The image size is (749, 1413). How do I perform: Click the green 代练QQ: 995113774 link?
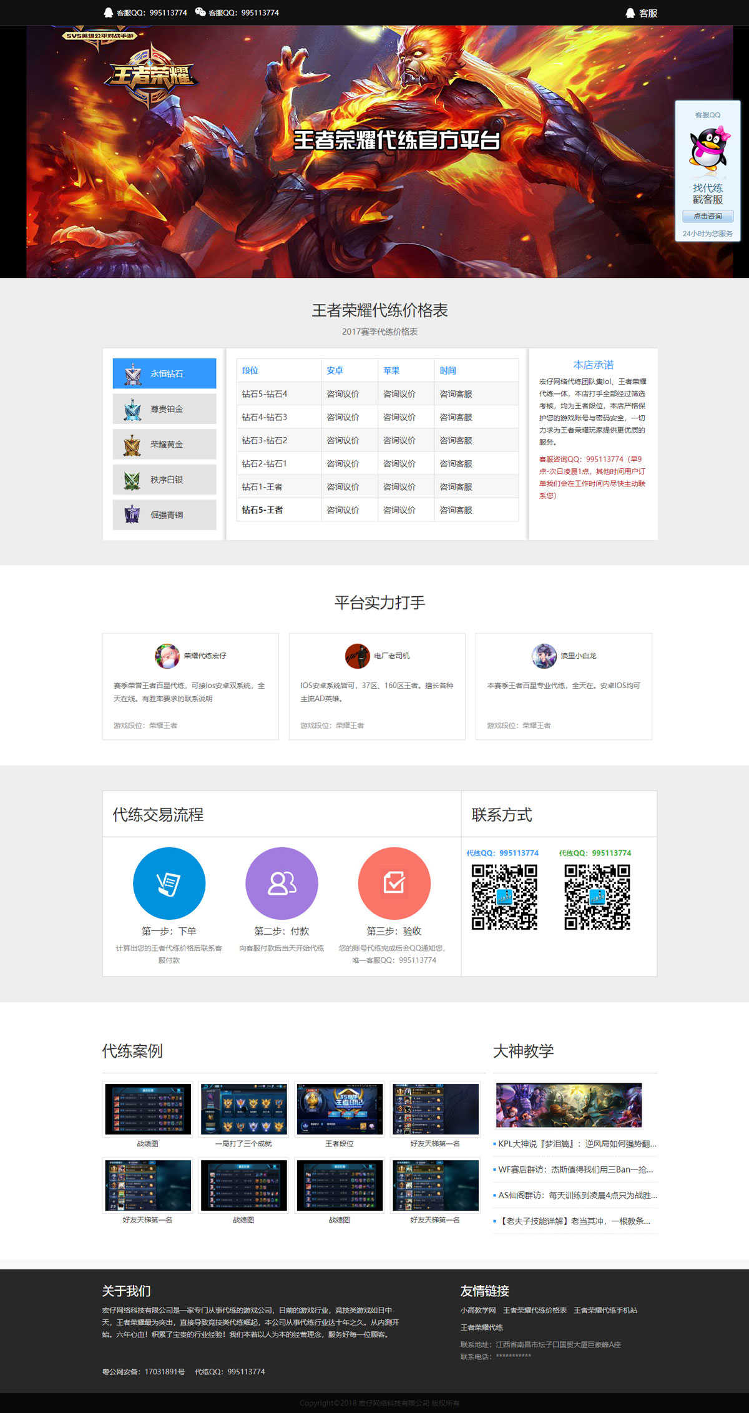tap(595, 853)
